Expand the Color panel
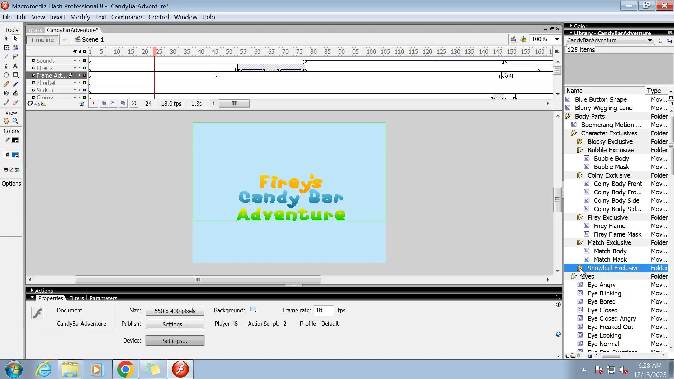 pos(571,26)
